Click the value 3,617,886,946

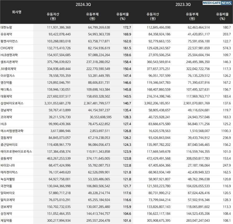[x=61, y=131]
